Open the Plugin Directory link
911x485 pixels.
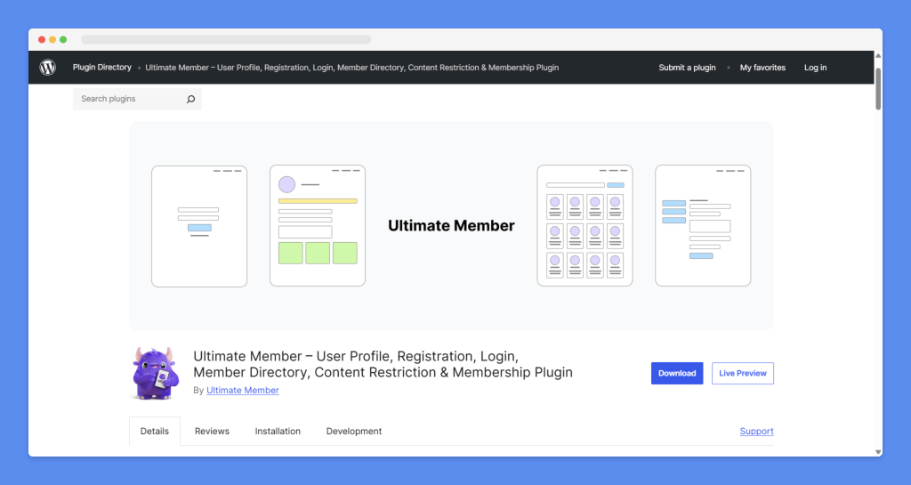coord(102,68)
